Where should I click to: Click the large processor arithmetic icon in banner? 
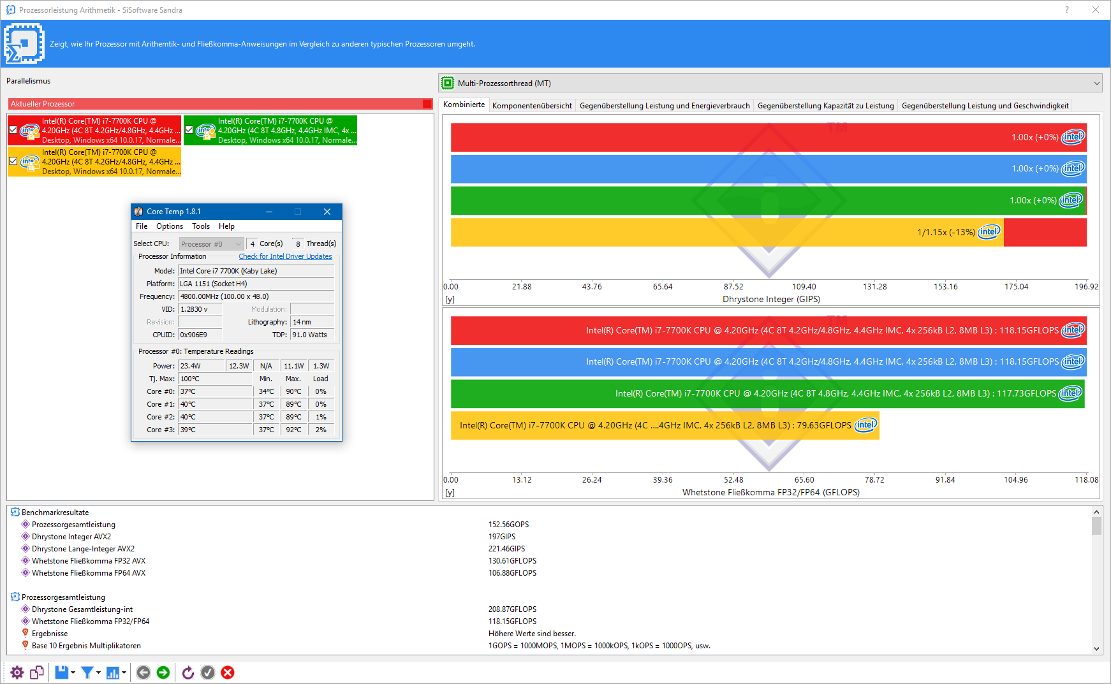coord(24,43)
